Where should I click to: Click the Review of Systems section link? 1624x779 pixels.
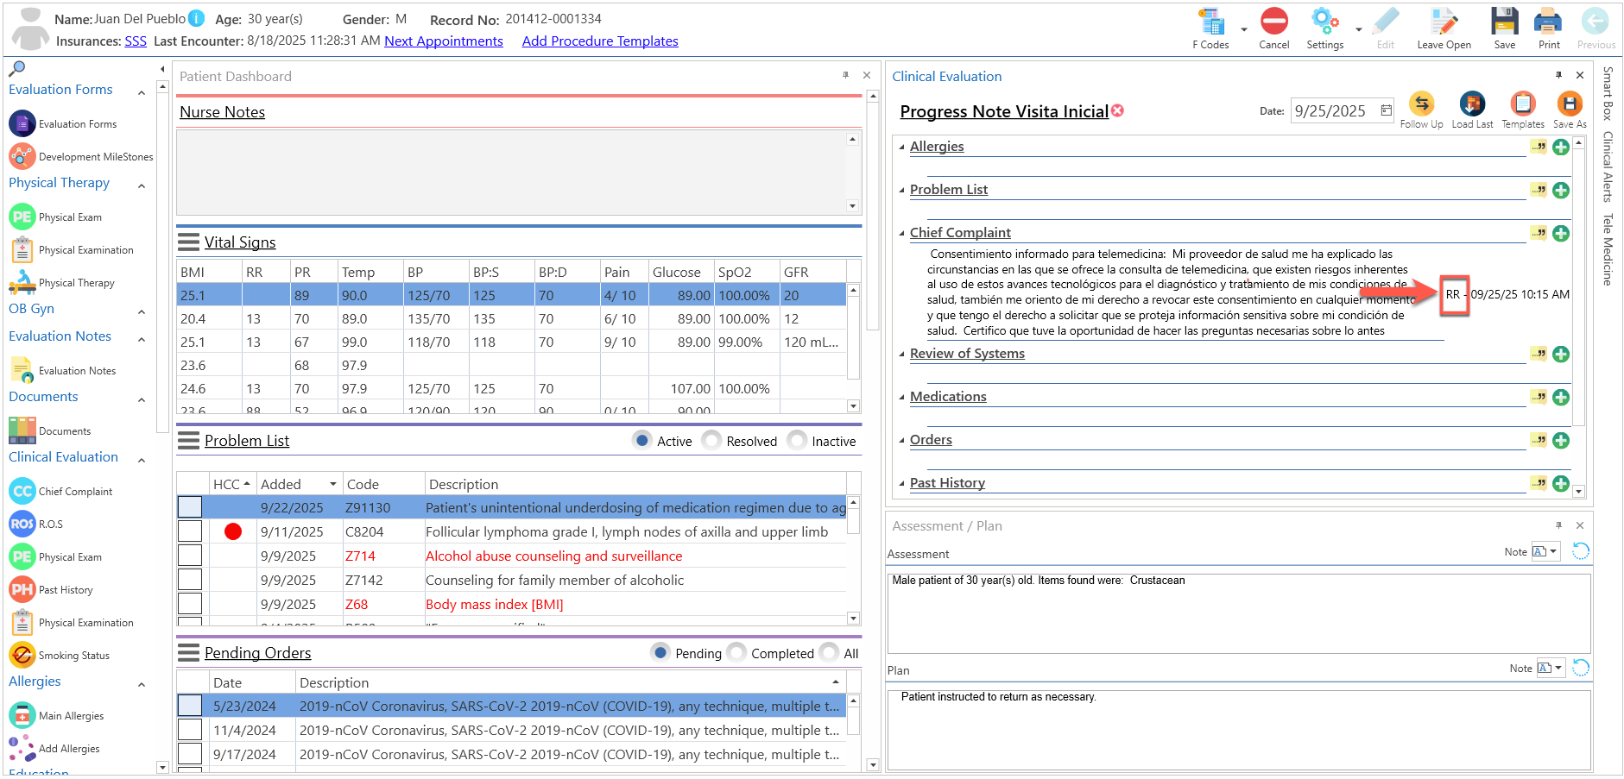point(967,354)
